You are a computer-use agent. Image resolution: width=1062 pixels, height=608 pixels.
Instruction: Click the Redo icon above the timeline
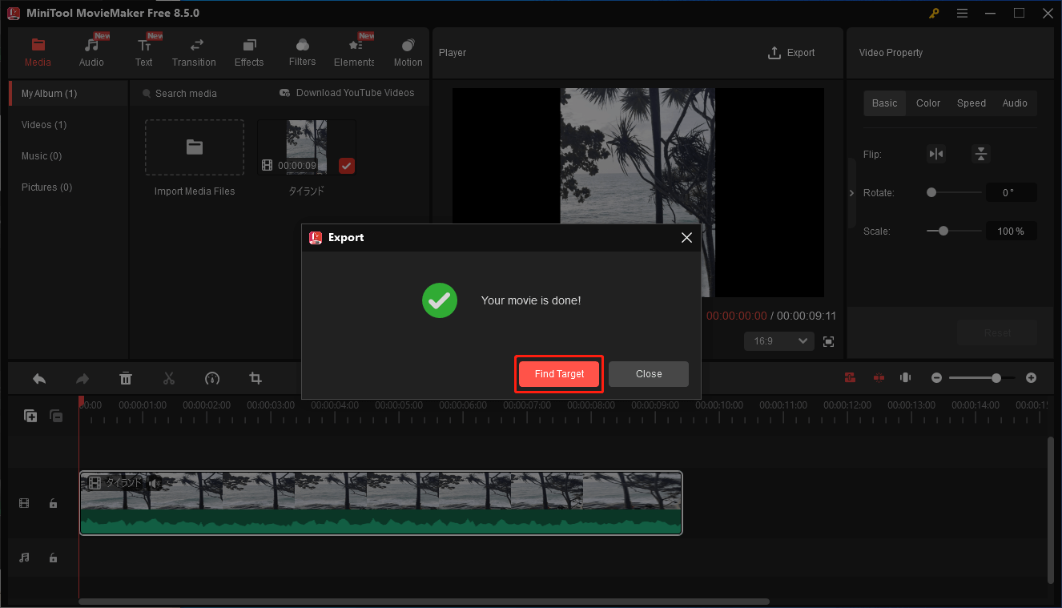pyautogui.click(x=82, y=377)
